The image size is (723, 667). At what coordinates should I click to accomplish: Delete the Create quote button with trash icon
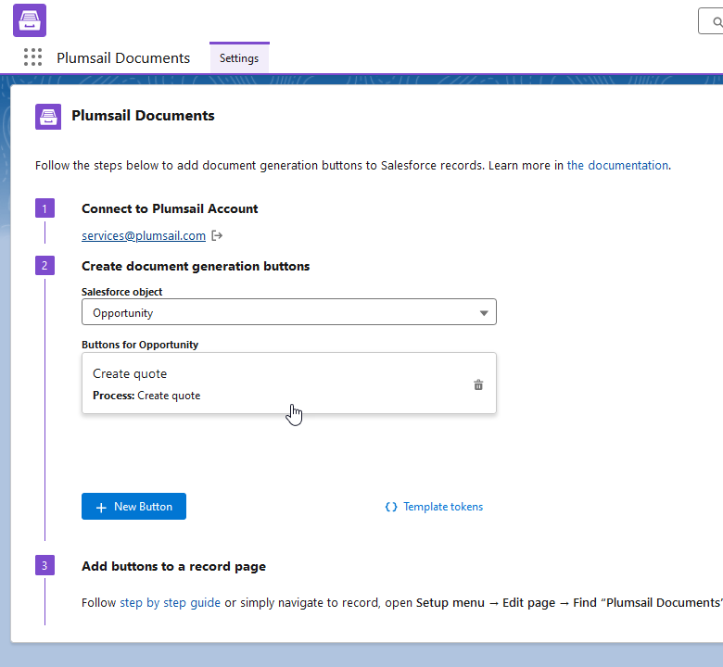click(x=478, y=384)
